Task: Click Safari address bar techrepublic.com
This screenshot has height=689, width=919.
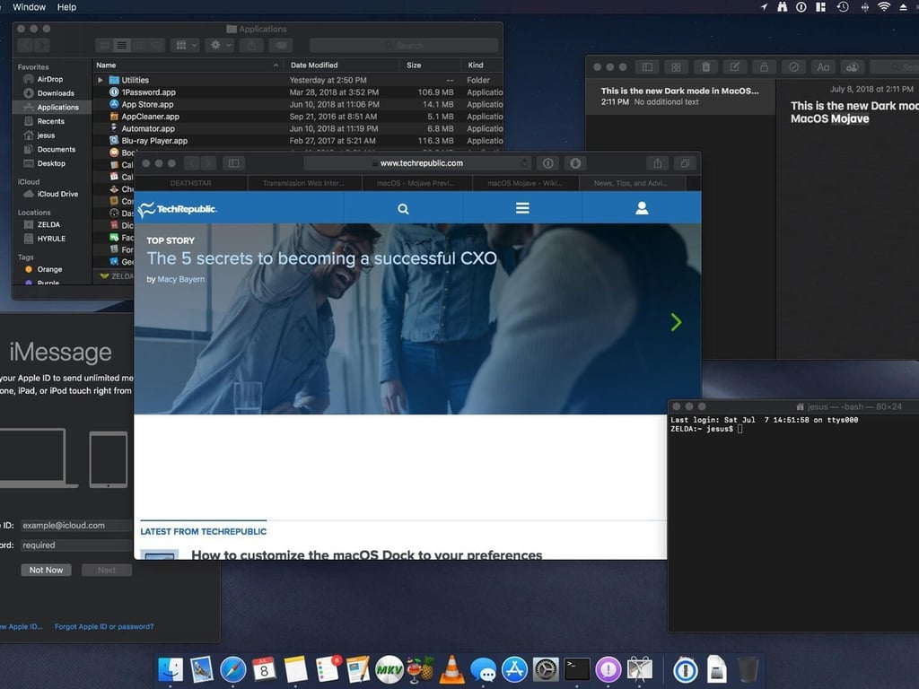Action: (417, 163)
